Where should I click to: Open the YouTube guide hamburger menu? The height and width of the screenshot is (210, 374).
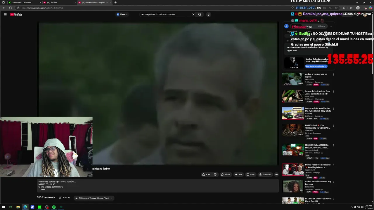(x=5, y=14)
